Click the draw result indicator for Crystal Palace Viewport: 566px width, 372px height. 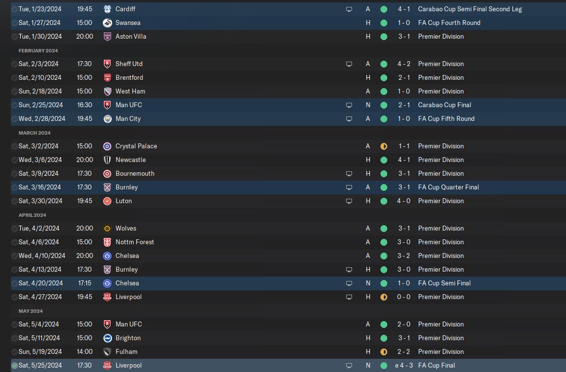coord(384,146)
